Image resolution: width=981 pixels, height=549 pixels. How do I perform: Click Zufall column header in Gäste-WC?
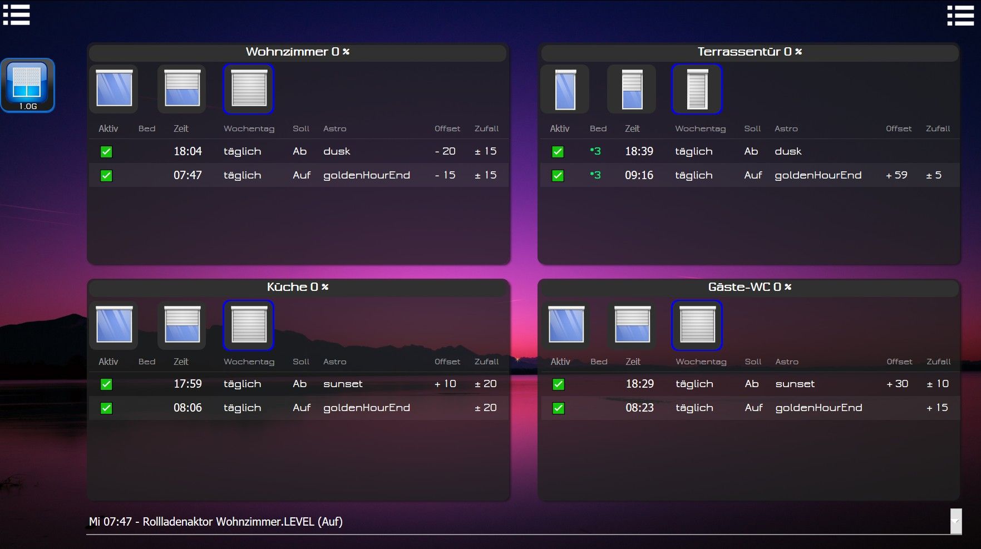(939, 362)
